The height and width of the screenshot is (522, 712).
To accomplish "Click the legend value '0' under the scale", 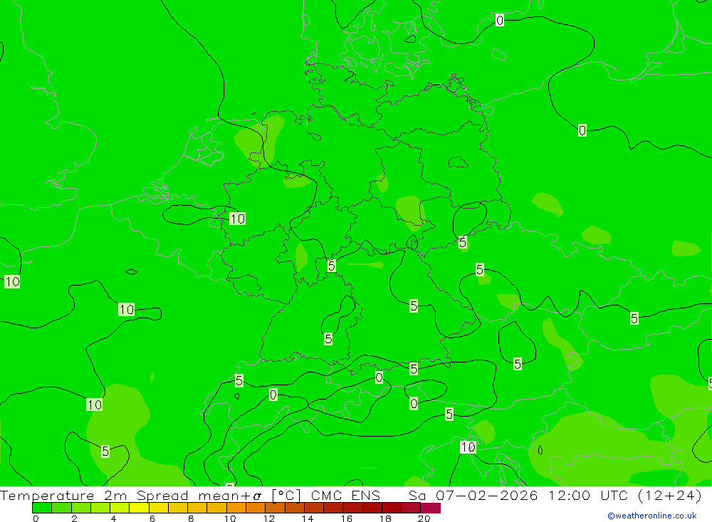I will click(36, 518).
